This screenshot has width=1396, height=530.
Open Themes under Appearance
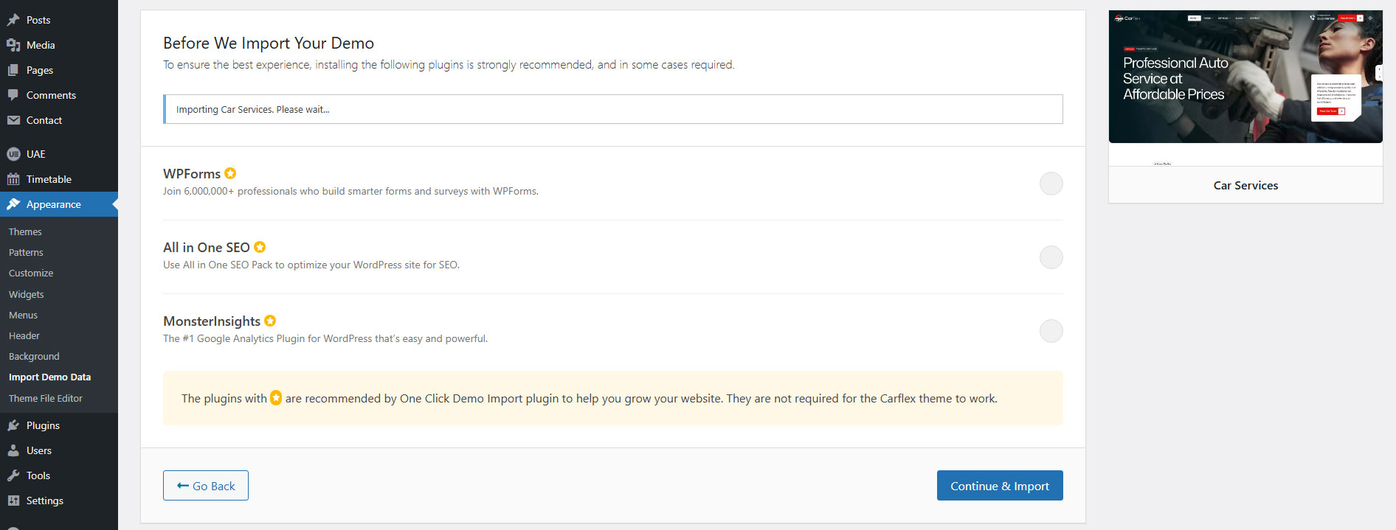[x=25, y=231]
